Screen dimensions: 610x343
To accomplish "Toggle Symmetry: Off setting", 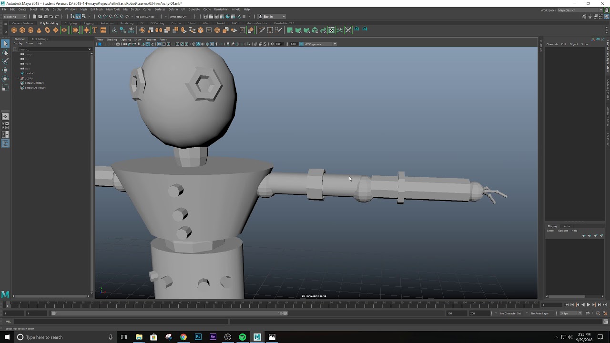I will (x=178, y=16).
